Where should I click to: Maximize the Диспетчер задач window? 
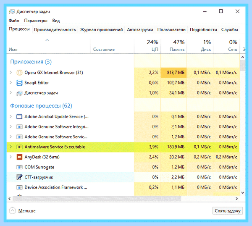[x=221, y=11]
